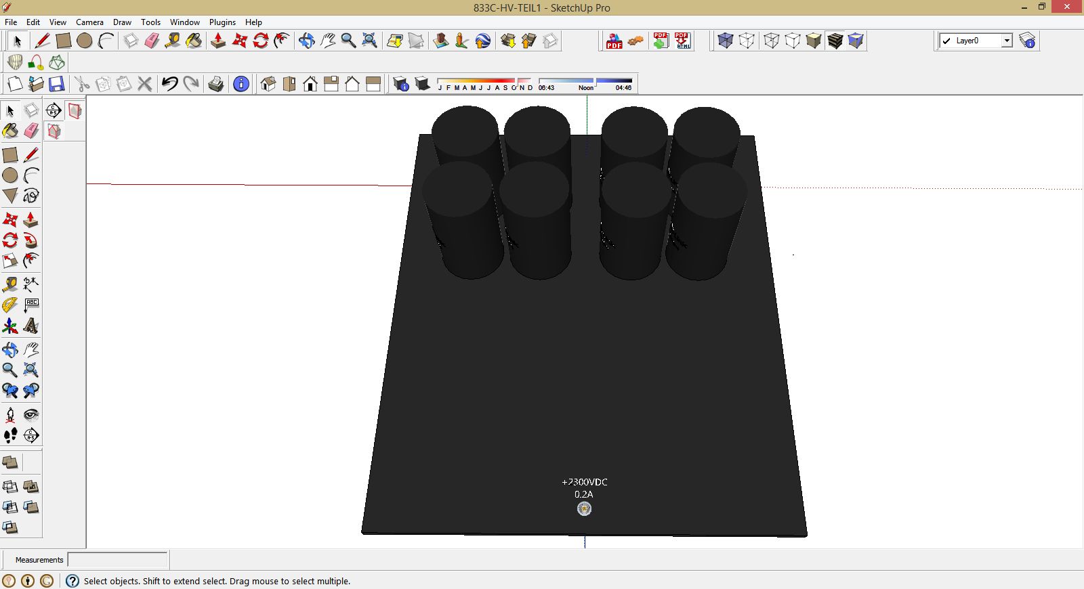This screenshot has width=1084, height=589.
Task: Expand the Layer0 dropdown arrow
Action: click(x=1007, y=41)
